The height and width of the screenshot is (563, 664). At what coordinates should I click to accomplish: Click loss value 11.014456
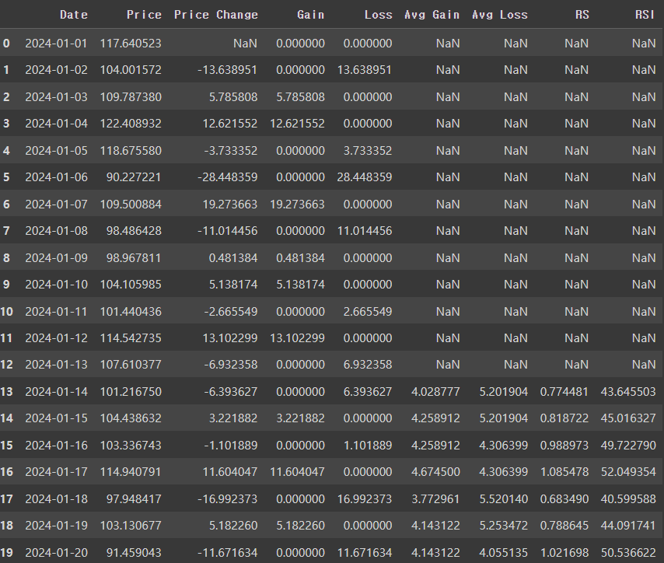click(365, 231)
